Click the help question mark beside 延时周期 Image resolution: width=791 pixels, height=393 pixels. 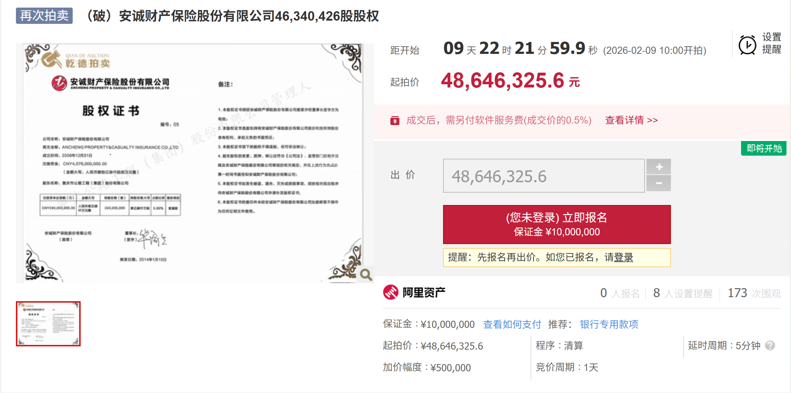(x=770, y=346)
